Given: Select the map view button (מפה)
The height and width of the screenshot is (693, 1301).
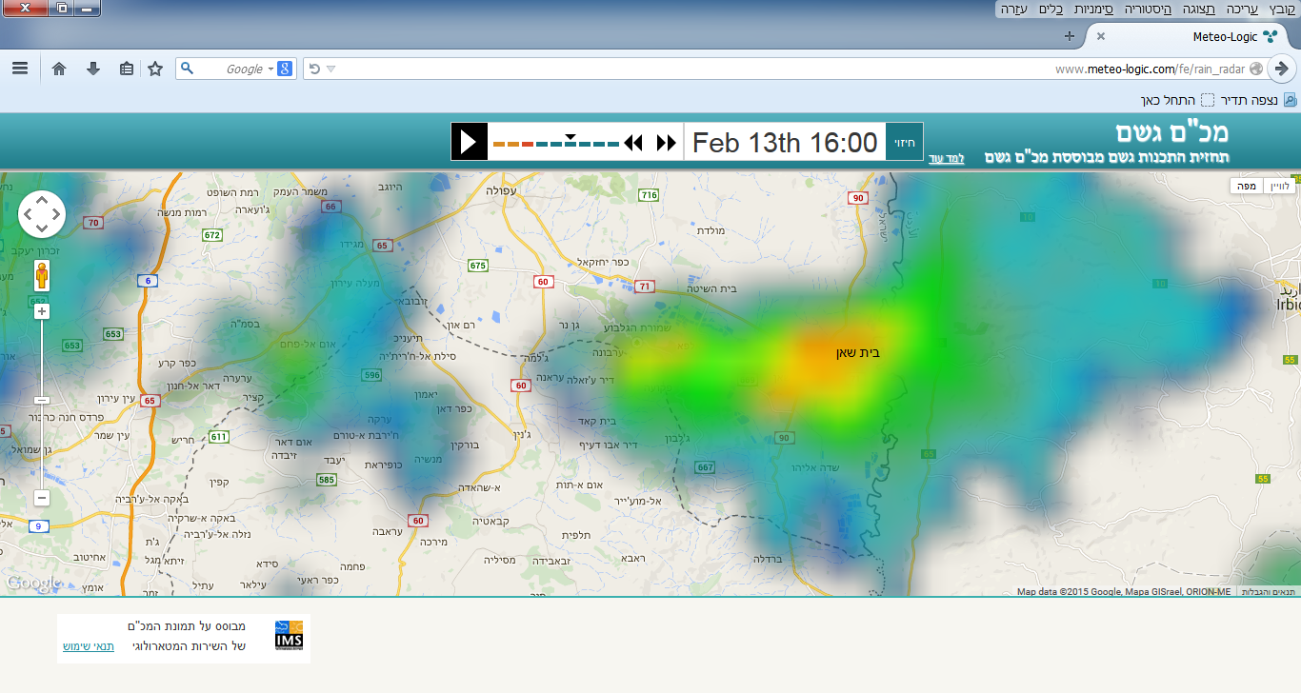Looking at the screenshot, I should tap(1246, 186).
